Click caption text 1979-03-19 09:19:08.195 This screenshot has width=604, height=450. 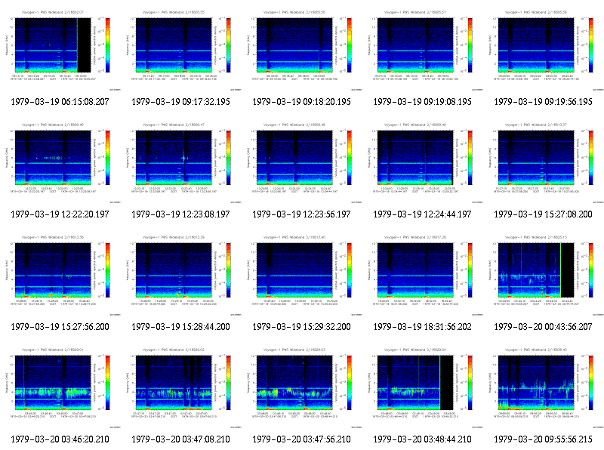(422, 102)
